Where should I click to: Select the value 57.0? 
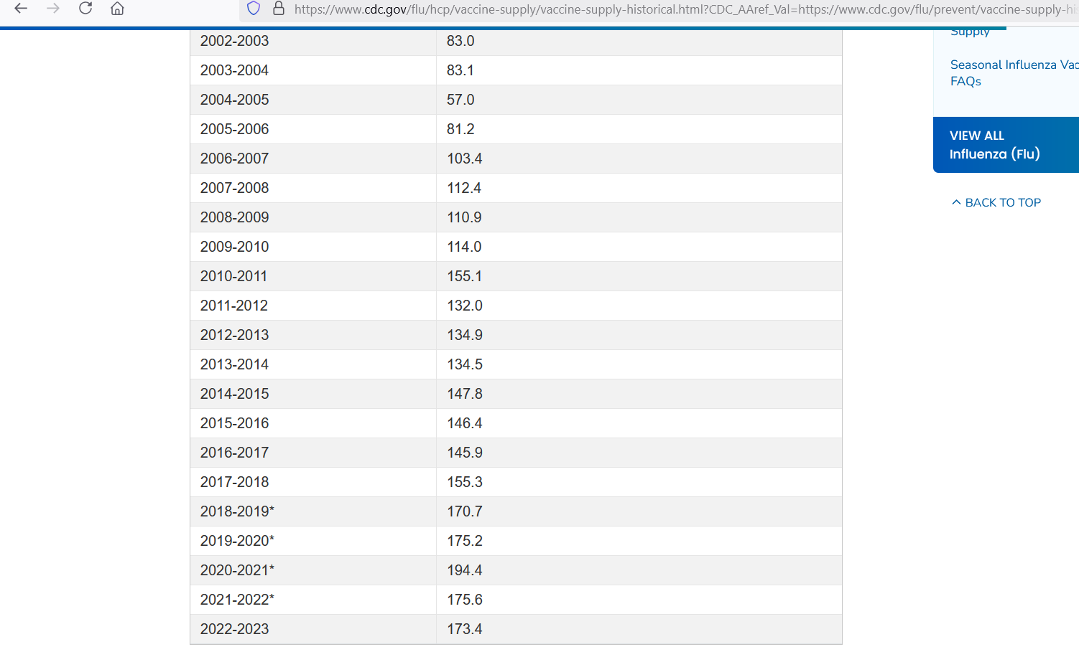460,100
